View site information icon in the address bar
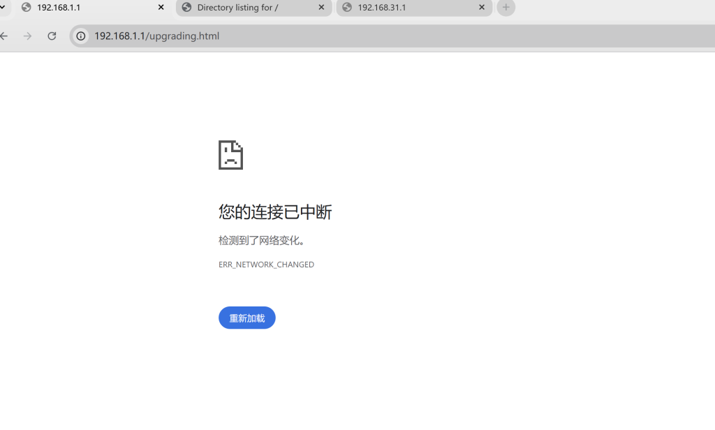 (x=81, y=36)
